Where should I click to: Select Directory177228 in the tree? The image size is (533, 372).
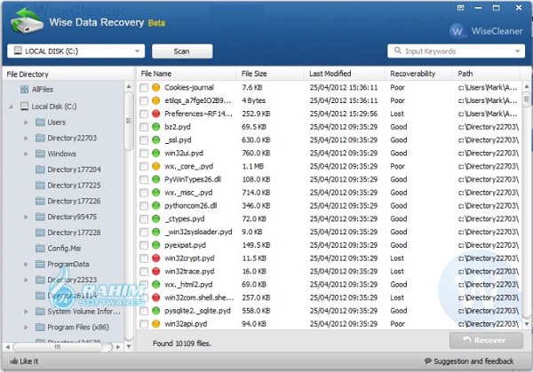(74, 233)
